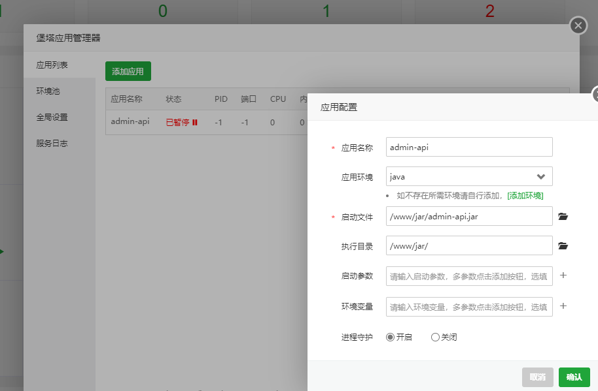Click the 已暂停 status text

click(177, 123)
